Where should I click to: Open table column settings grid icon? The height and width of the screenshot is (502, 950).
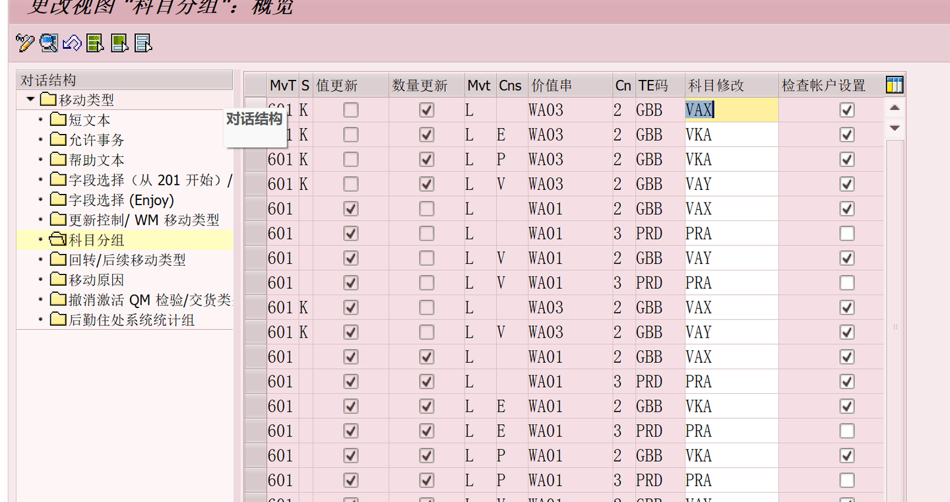pyautogui.click(x=894, y=85)
